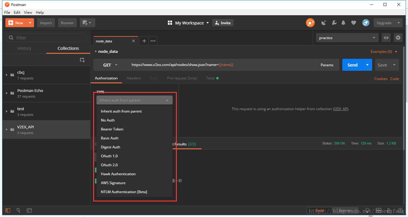Expand the V2EX_API collection arrow

tap(6, 130)
